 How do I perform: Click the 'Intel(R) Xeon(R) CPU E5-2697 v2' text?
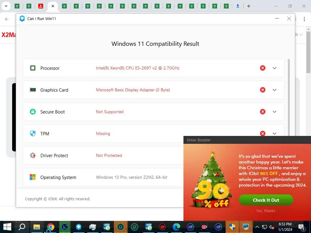tap(138, 68)
